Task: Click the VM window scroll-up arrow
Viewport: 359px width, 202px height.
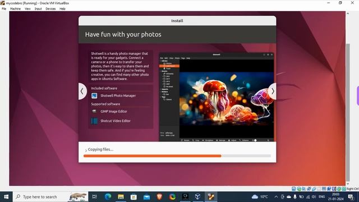Action: [x=348, y=13]
